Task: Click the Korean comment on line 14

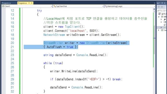Action: pyautogui.click(x=95, y=19)
